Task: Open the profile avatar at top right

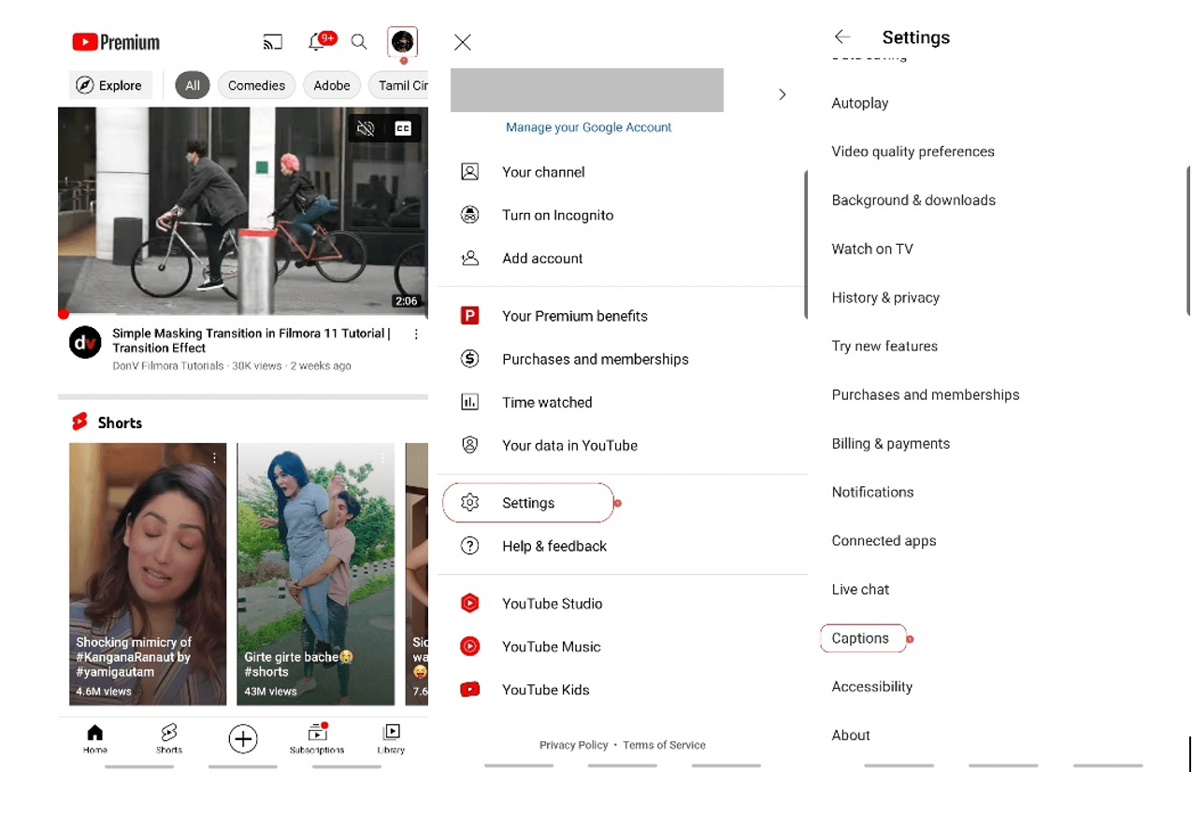Action: pos(402,42)
